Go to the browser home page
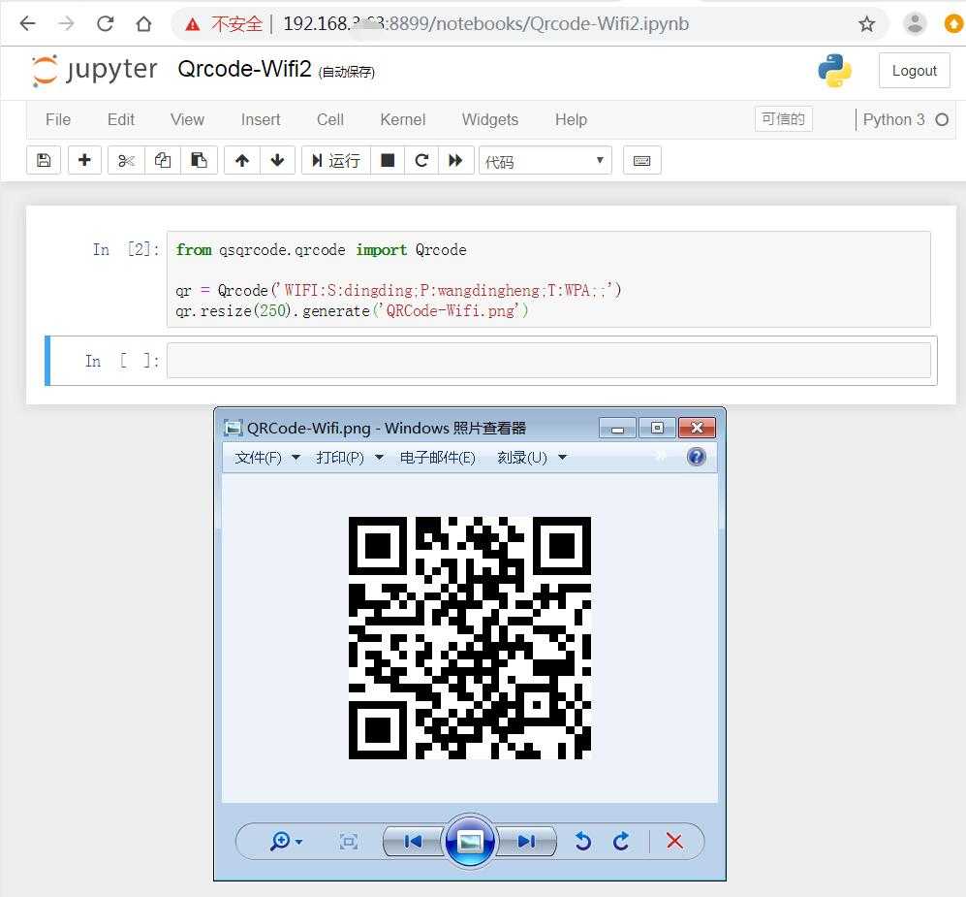Image resolution: width=966 pixels, height=897 pixels. [x=143, y=23]
